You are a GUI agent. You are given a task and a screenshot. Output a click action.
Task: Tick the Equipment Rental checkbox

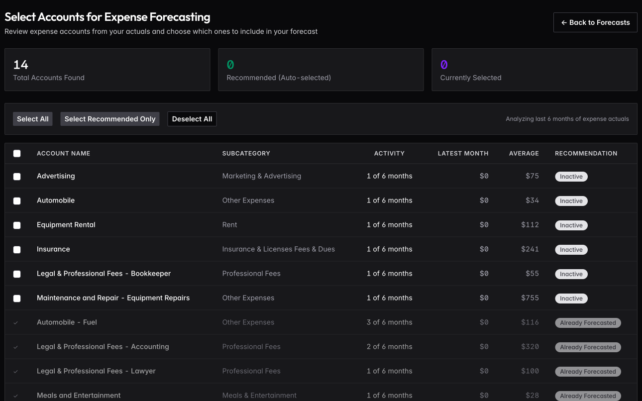[17, 225]
